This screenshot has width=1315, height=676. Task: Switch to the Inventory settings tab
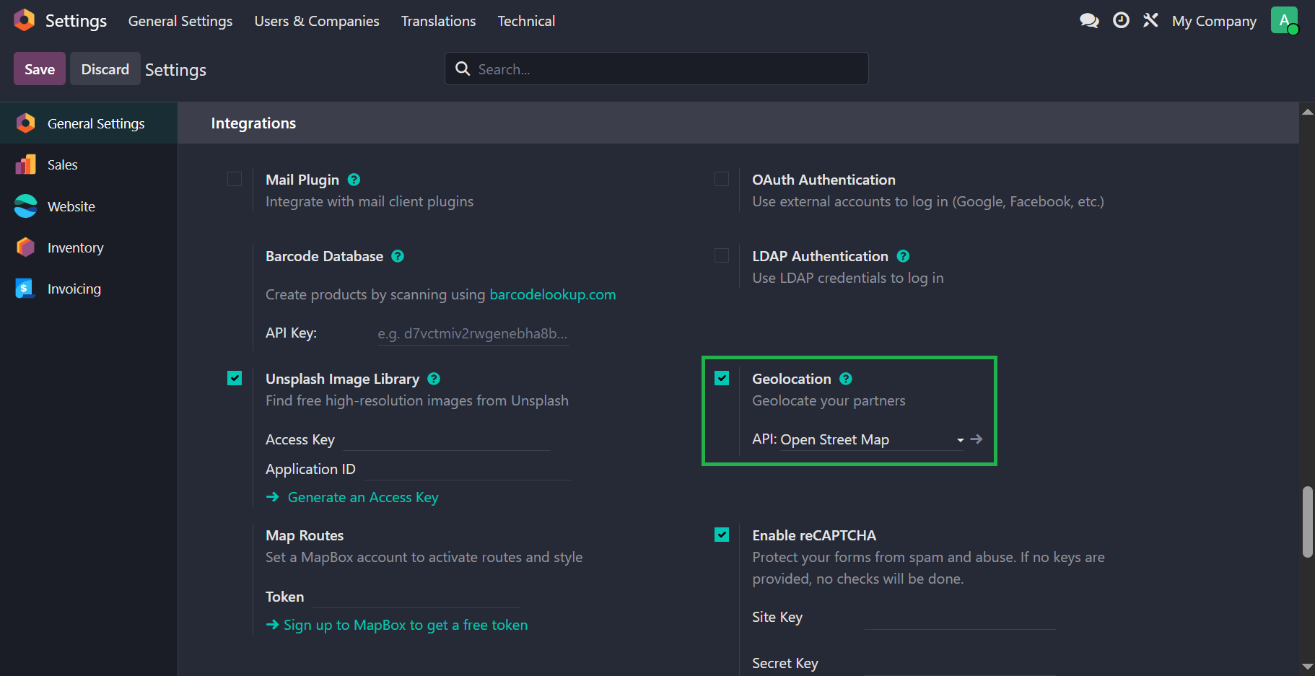click(75, 247)
